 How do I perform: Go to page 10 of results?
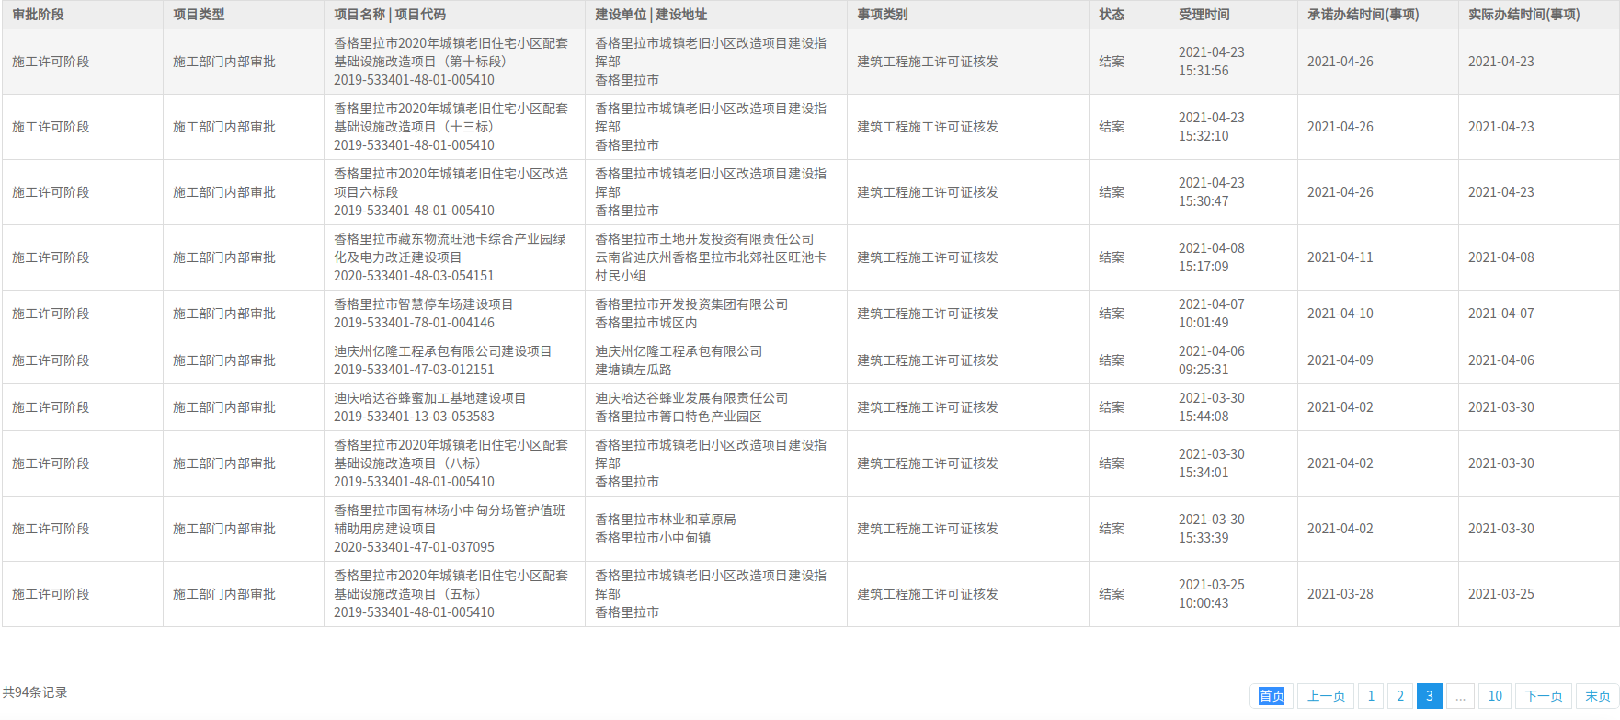(x=1495, y=696)
